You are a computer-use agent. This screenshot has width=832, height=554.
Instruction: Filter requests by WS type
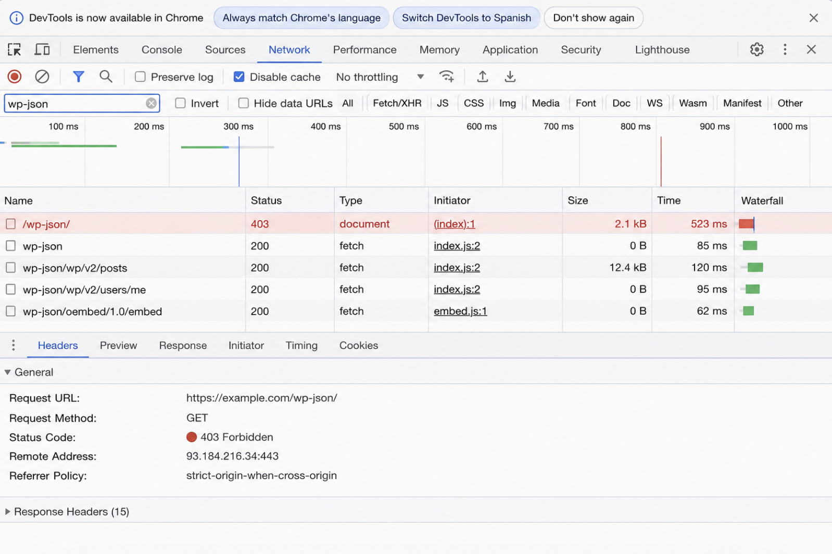[654, 103]
